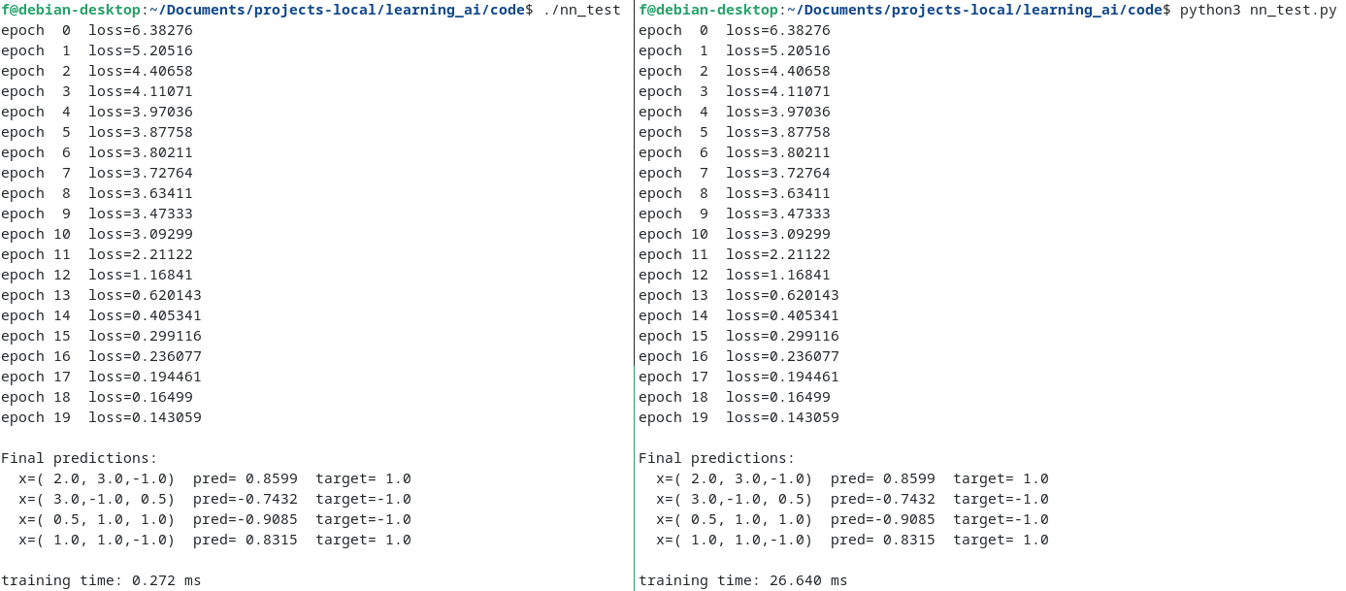Select 'training time: 26.640 ms' line
Image resolution: width=1346 pixels, height=591 pixels.
(742, 580)
